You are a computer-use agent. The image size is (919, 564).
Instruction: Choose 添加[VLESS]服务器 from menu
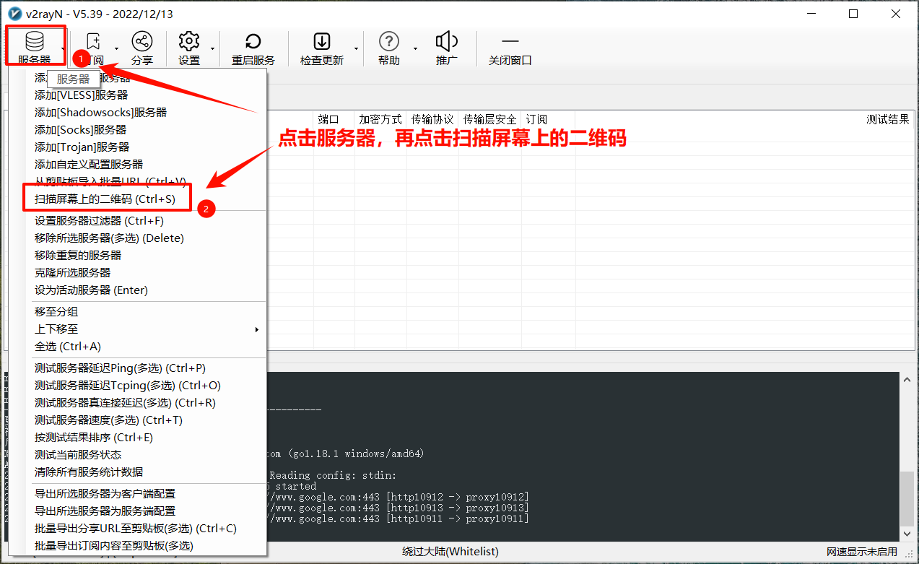pos(81,95)
